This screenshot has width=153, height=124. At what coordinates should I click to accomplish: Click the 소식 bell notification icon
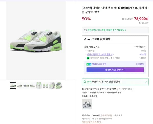click(85, 82)
